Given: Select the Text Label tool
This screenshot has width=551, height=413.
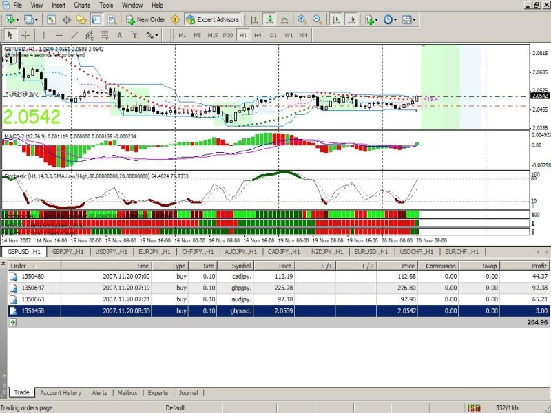Looking at the screenshot, I should click(x=134, y=35).
